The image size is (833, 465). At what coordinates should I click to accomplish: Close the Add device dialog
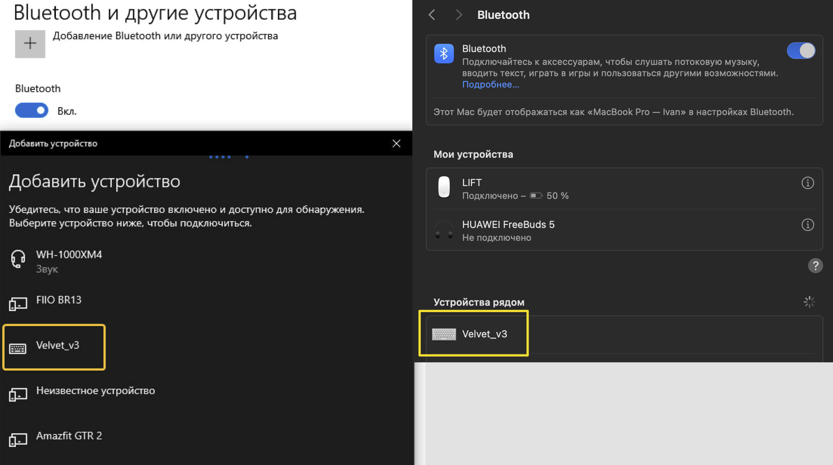point(396,143)
